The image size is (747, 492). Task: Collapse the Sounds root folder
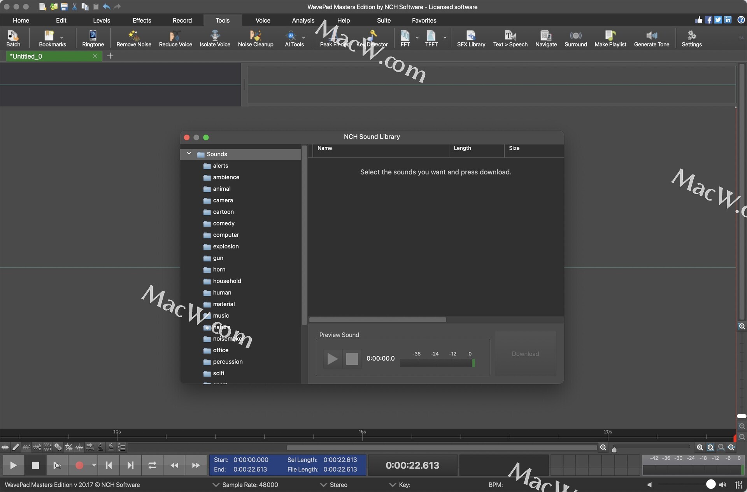pos(189,154)
